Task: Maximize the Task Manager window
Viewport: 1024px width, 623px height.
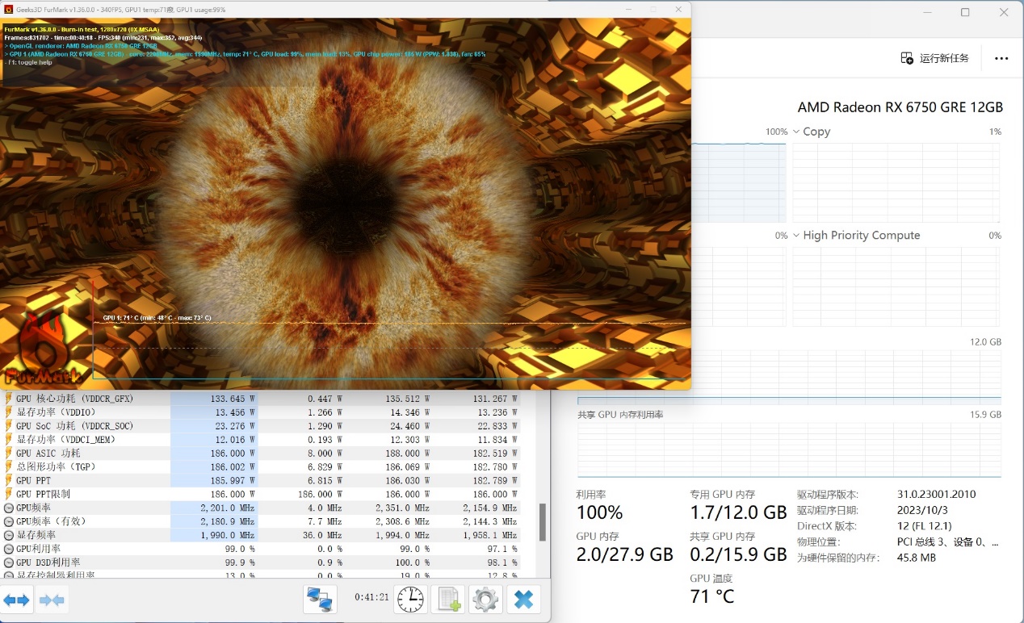Action: tap(965, 12)
